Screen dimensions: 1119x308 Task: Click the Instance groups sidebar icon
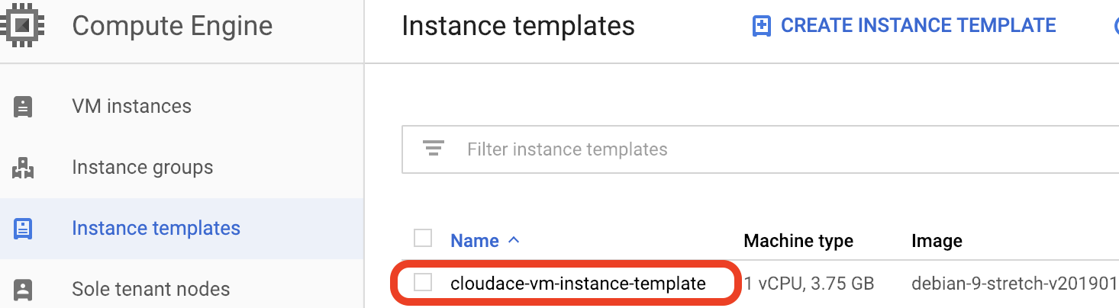23,167
